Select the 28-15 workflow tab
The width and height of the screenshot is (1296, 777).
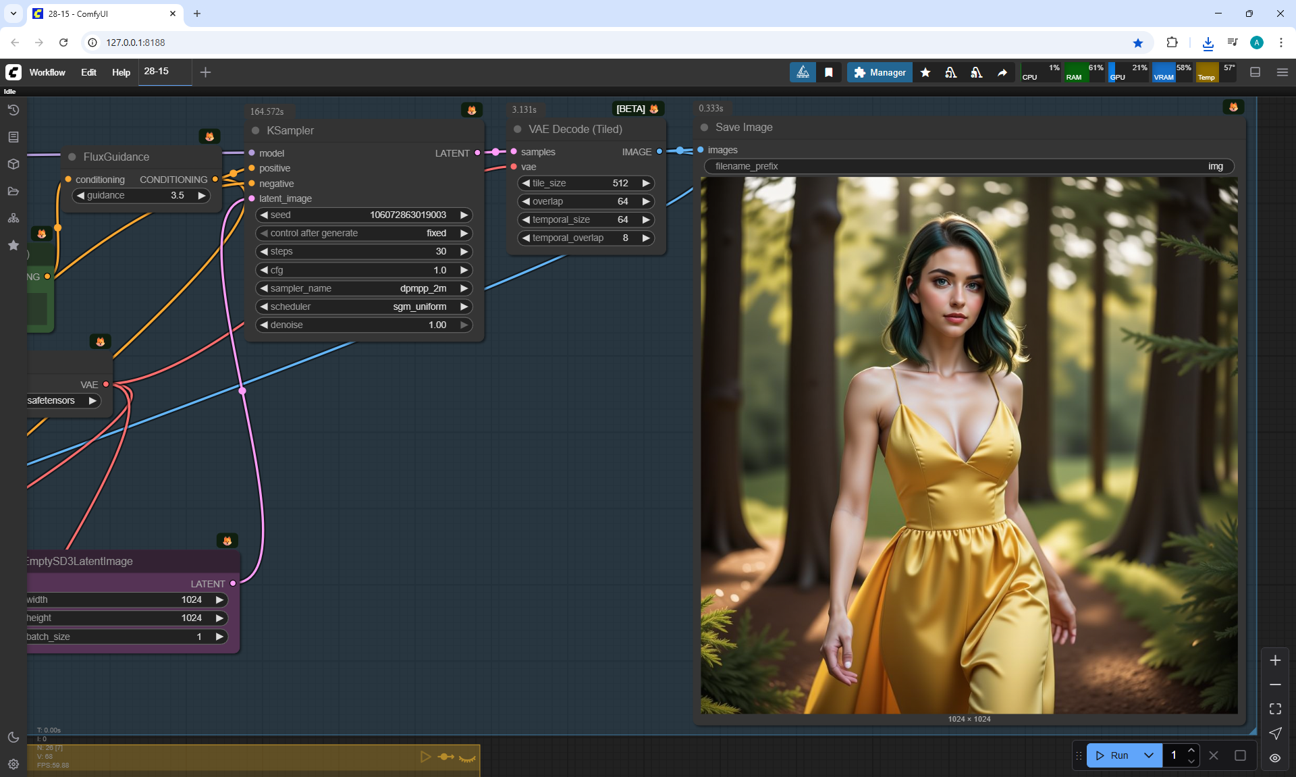click(x=157, y=72)
